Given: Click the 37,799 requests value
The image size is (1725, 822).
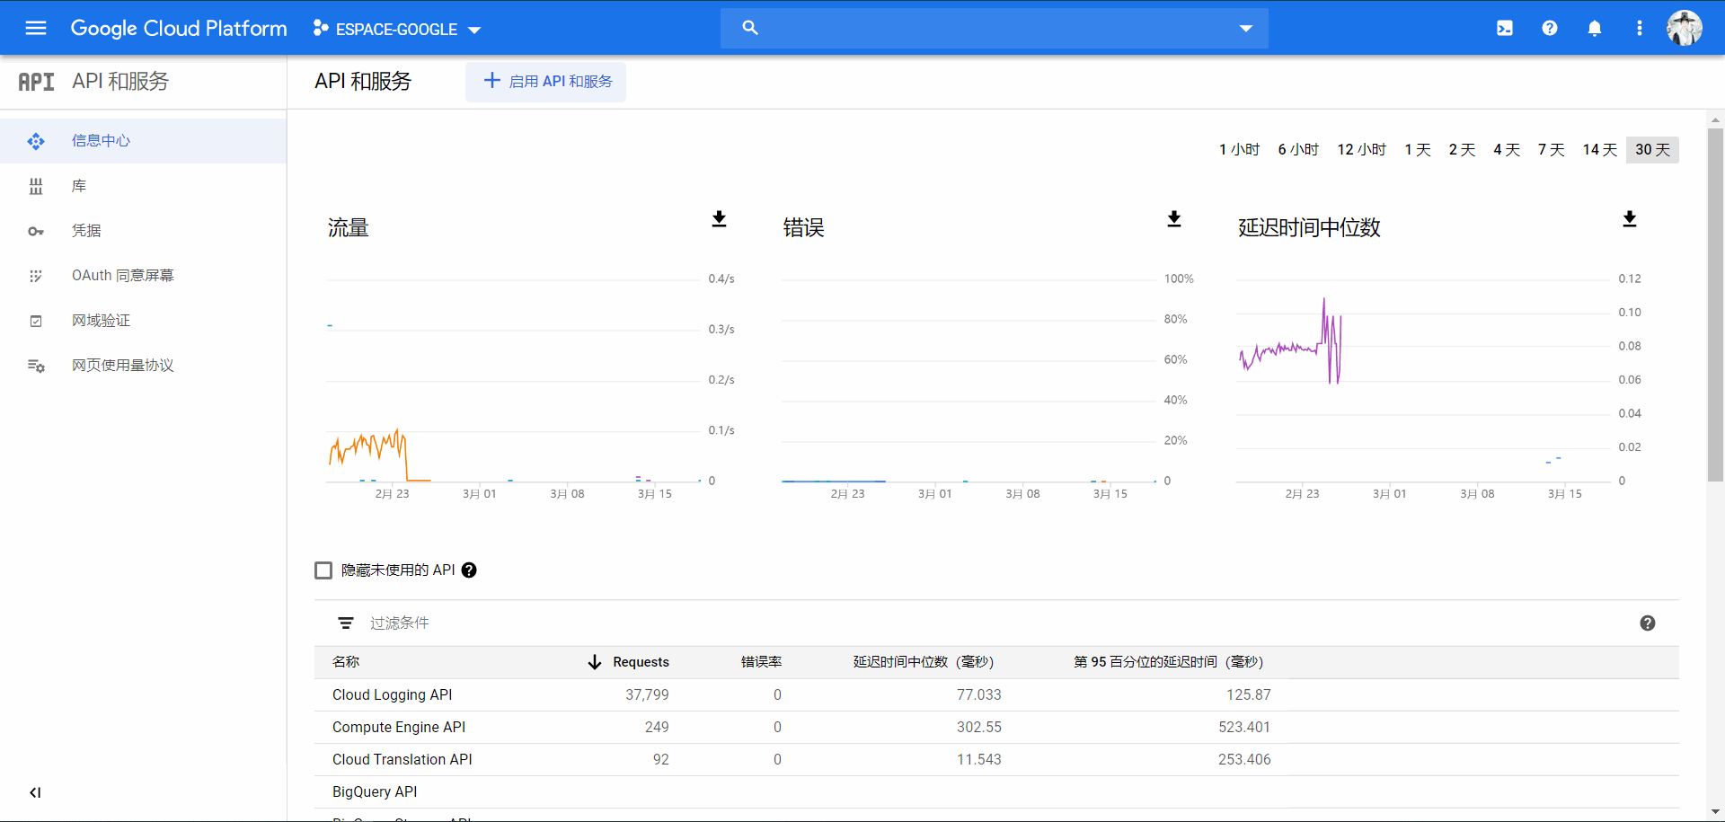Looking at the screenshot, I should (647, 695).
